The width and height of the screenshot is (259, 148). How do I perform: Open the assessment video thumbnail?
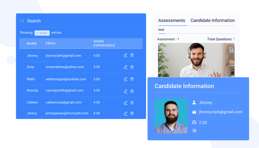click(196, 60)
